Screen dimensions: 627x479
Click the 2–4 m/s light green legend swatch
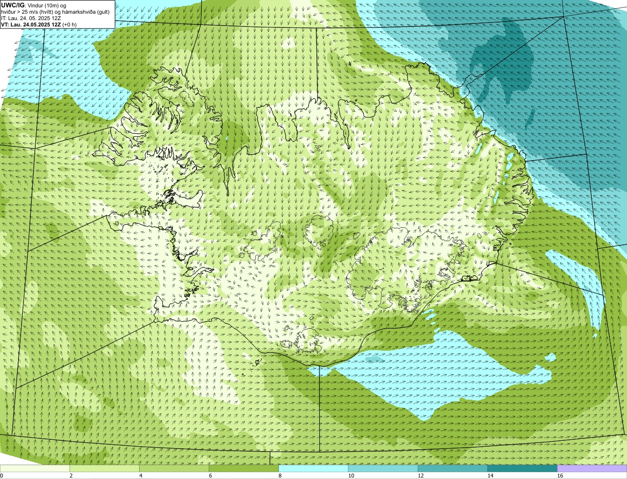click(105, 468)
